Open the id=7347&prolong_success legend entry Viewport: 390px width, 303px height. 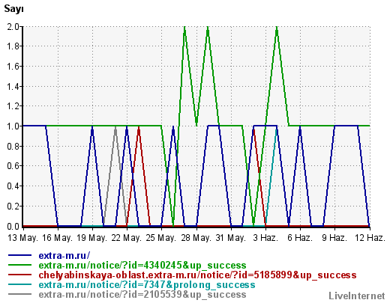[x=147, y=284]
